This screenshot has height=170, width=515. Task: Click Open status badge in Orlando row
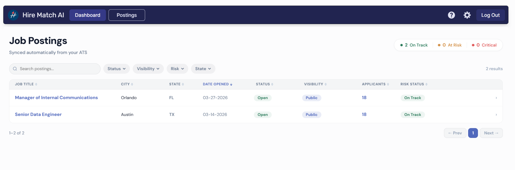point(263,98)
